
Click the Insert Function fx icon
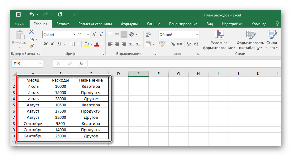tap(81, 64)
